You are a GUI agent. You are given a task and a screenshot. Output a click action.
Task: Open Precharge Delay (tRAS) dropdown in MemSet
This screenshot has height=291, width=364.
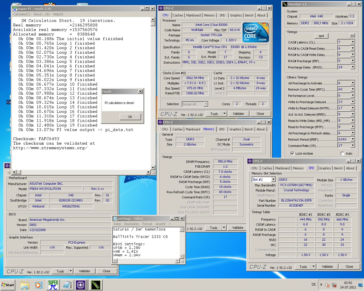pyautogui.click(x=353, y=67)
